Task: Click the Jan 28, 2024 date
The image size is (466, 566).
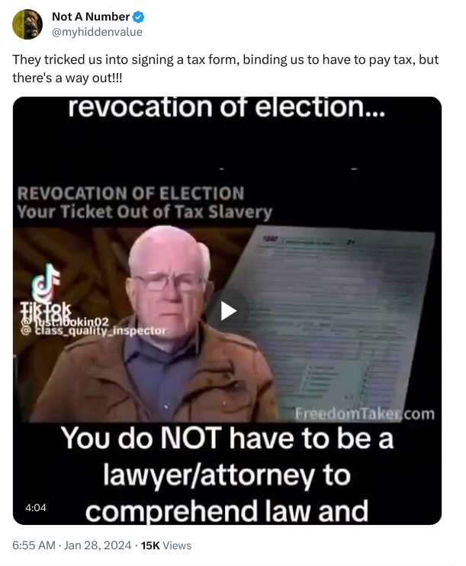Action: pyautogui.click(x=98, y=545)
